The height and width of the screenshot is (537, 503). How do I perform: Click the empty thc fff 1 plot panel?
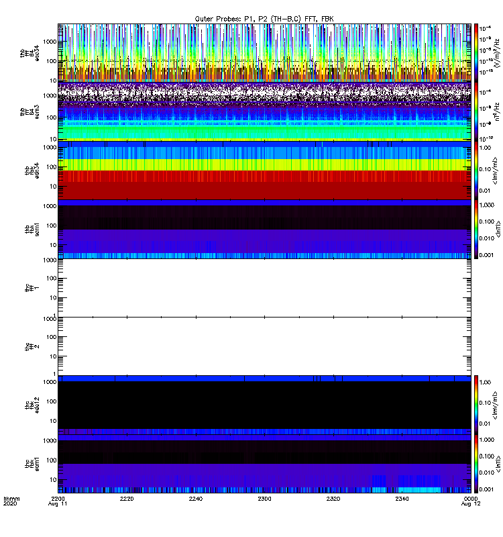click(264, 288)
